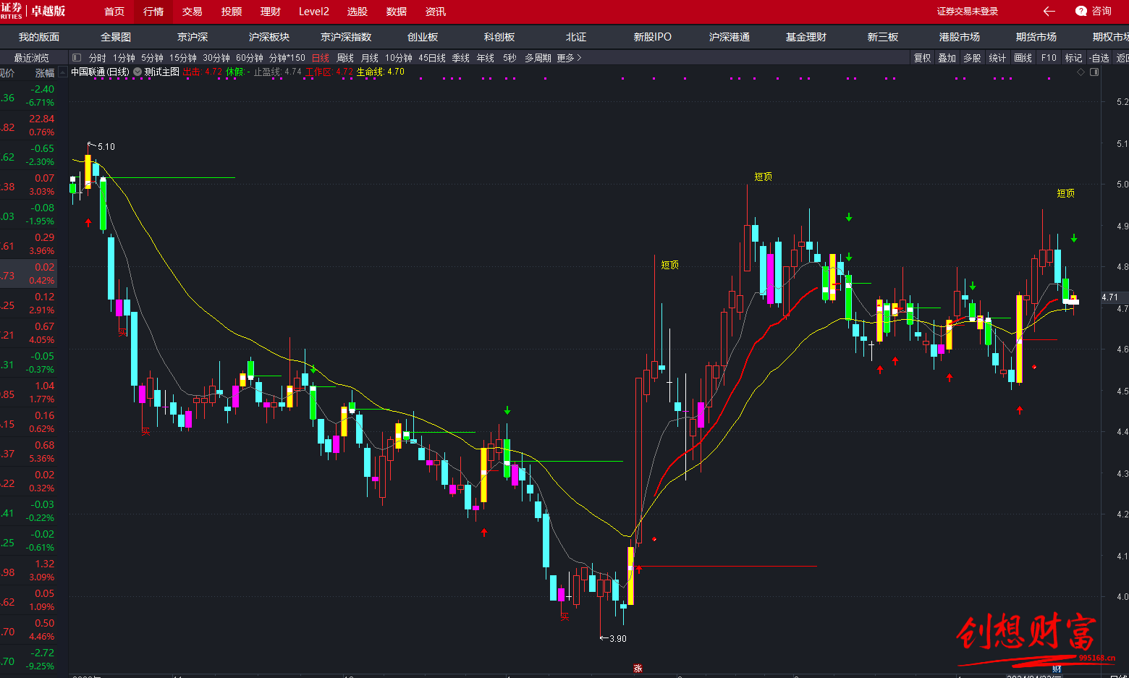Click the small sort arrow beside 涨幅
Viewport: 1129px width, 678px height.
coord(62,72)
